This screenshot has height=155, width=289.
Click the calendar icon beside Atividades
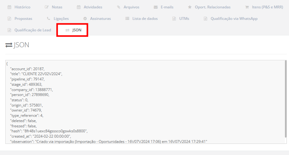tap(79, 7)
